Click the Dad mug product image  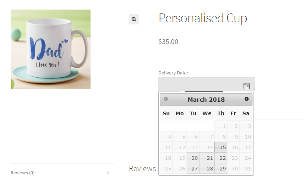50,49
